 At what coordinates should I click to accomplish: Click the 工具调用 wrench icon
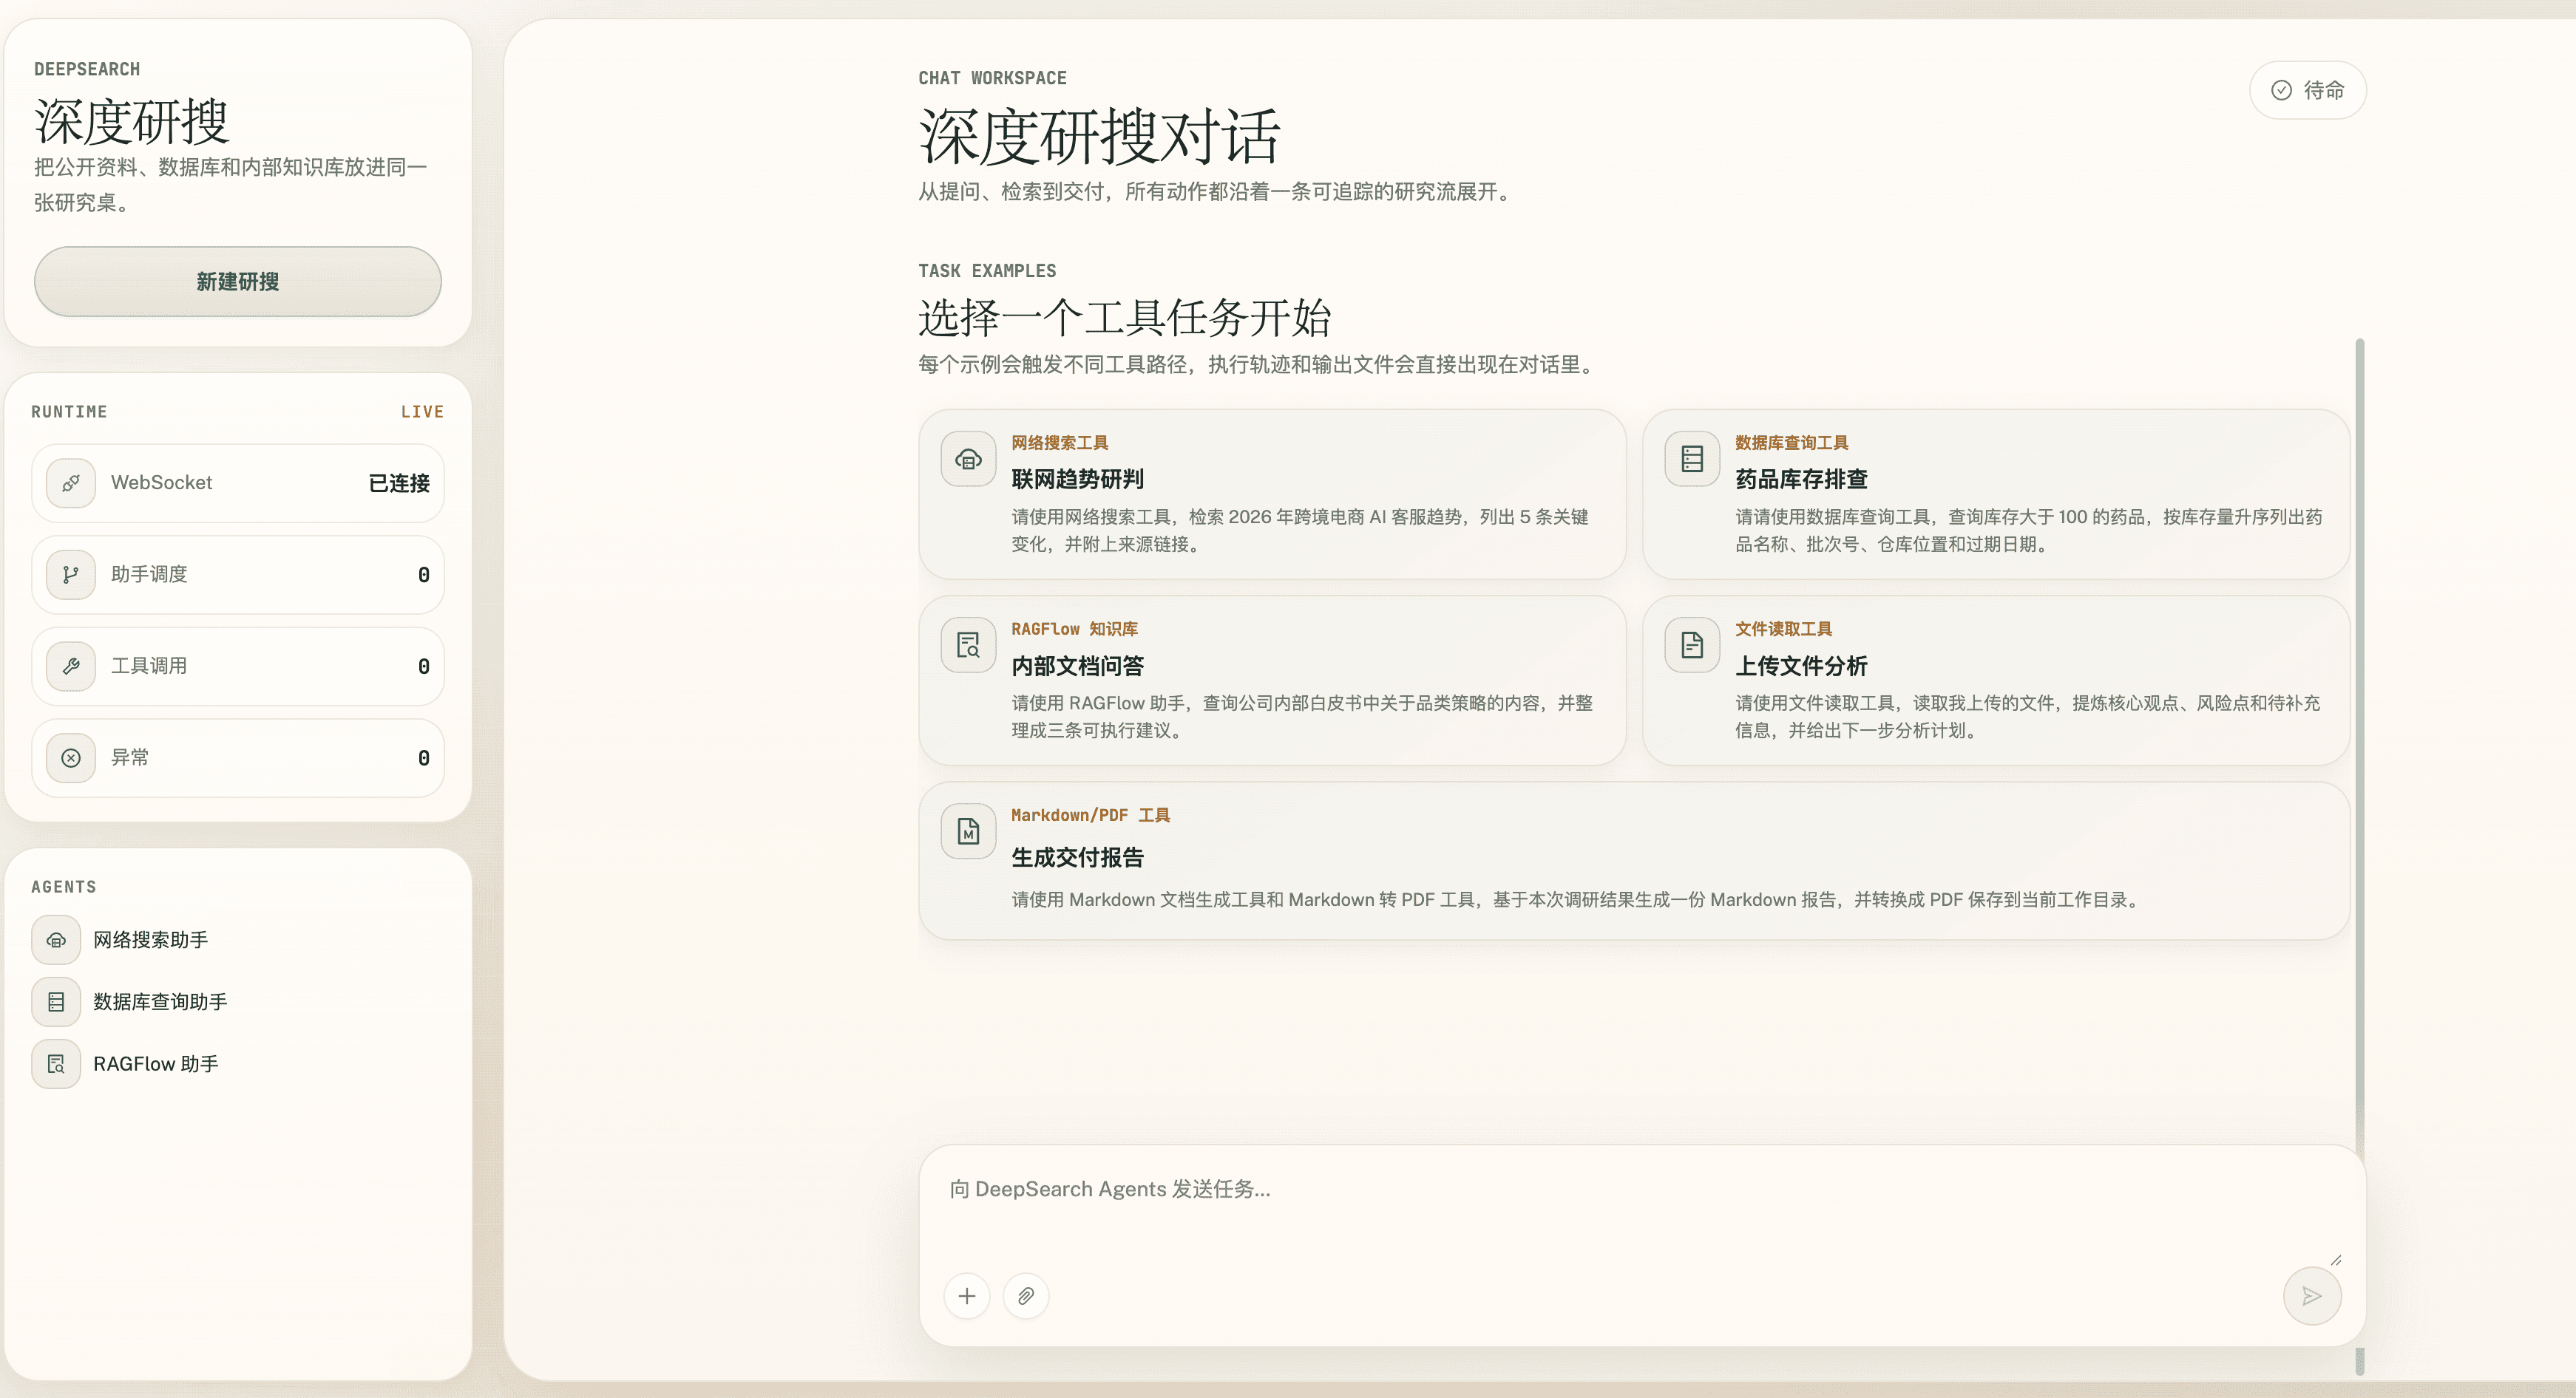[x=71, y=666]
